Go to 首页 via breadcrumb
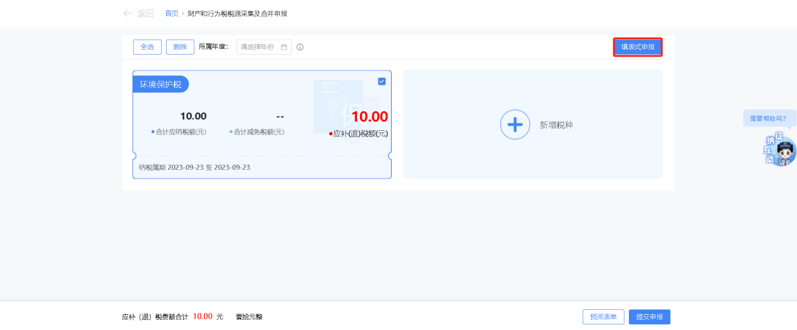Image resolution: width=797 pixels, height=330 pixels. (172, 13)
